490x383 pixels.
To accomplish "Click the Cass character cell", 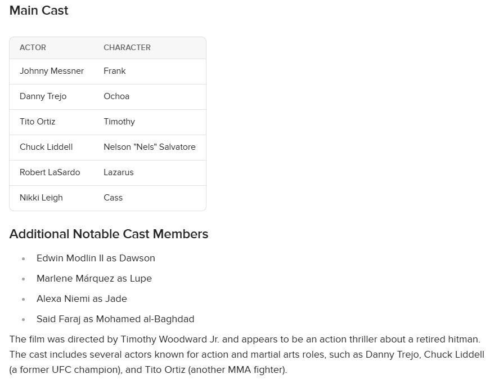I will point(113,198).
